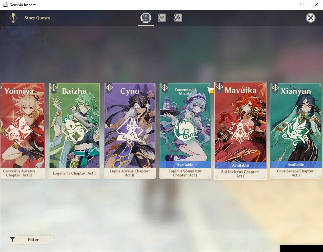The width and height of the screenshot is (323, 252).
Task: Select the Yoimiya story quest card
Action: (22, 130)
